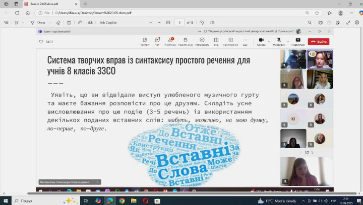Click the Windows taskbar search box (Пошук)
The width and height of the screenshot is (363, 205).
(x=40, y=200)
